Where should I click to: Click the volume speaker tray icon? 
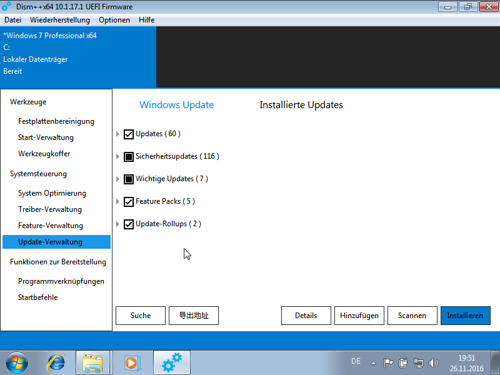(433, 363)
